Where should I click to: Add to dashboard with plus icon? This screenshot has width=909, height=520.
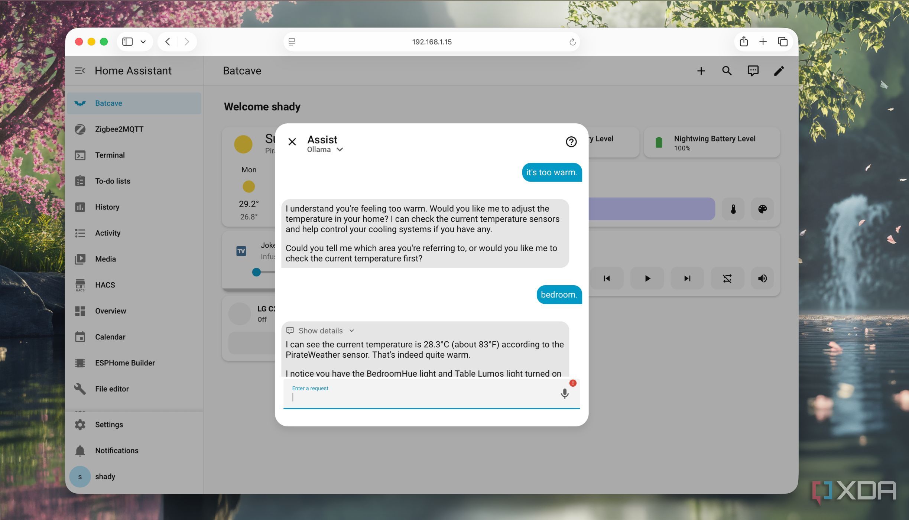pyautogui.click(x=701, y=71)
